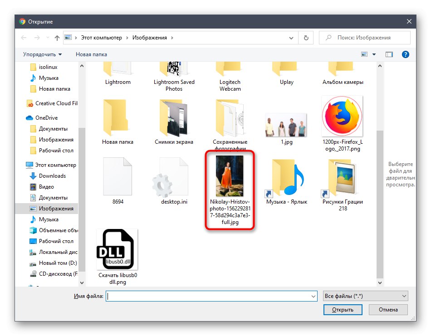Select CD-дисковод in sidebar
Screen dimensions: 431x336
pos(54,274)
